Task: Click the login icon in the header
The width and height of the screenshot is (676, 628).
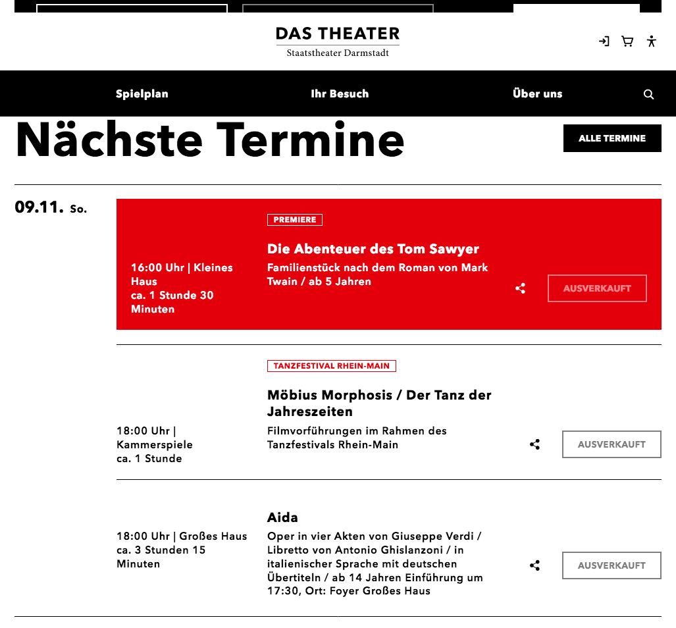Action: (604, 41)
